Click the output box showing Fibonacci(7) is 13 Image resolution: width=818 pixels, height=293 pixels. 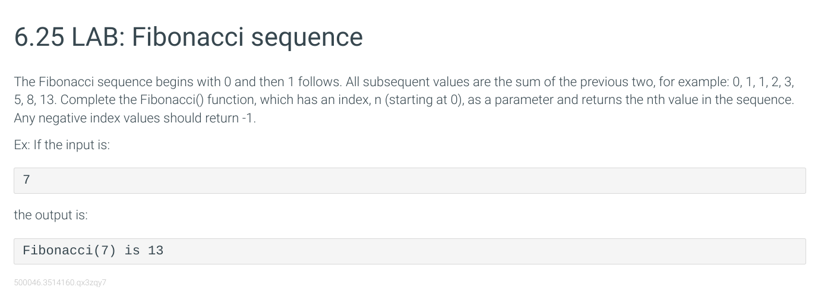(x=409, y=251)
